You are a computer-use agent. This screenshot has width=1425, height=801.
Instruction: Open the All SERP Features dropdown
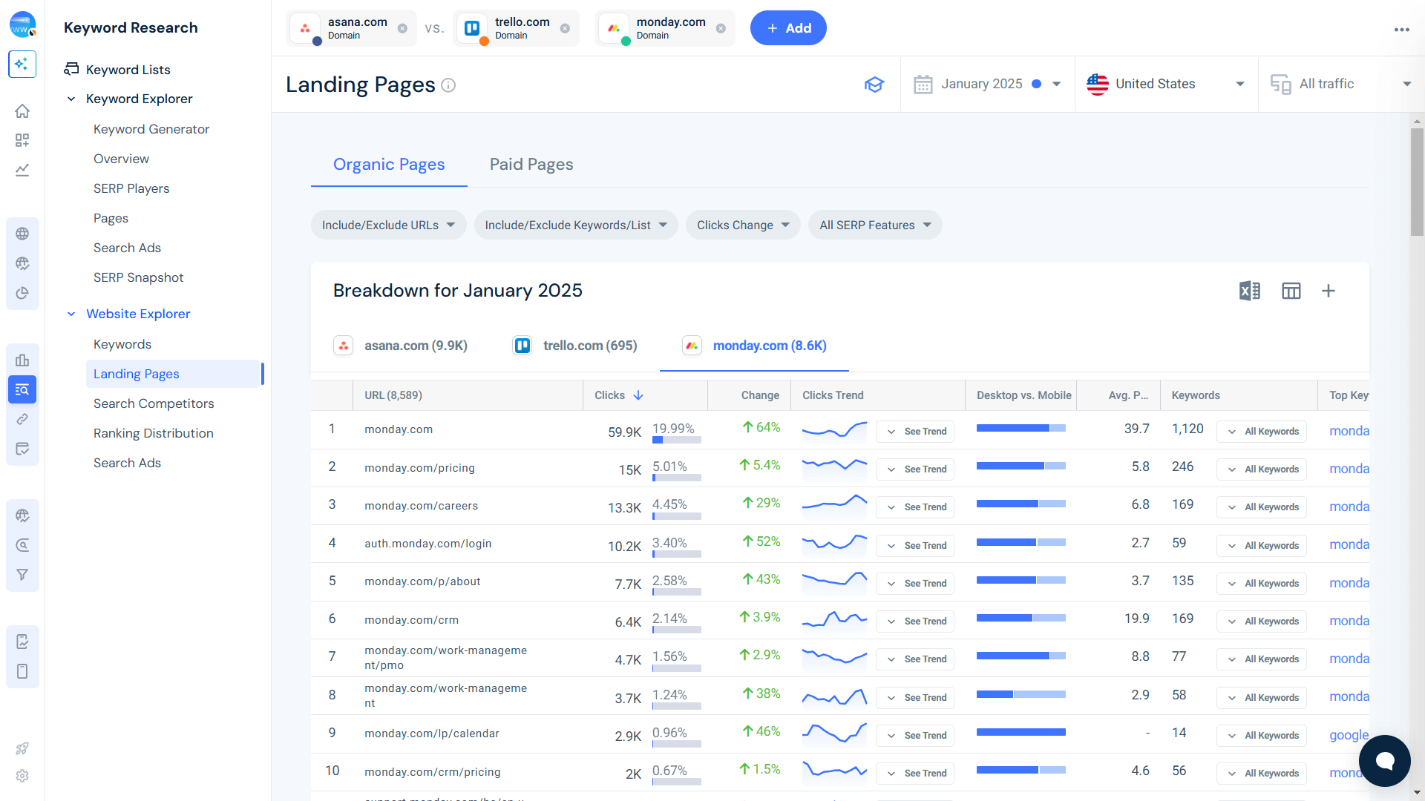(874, 225)
